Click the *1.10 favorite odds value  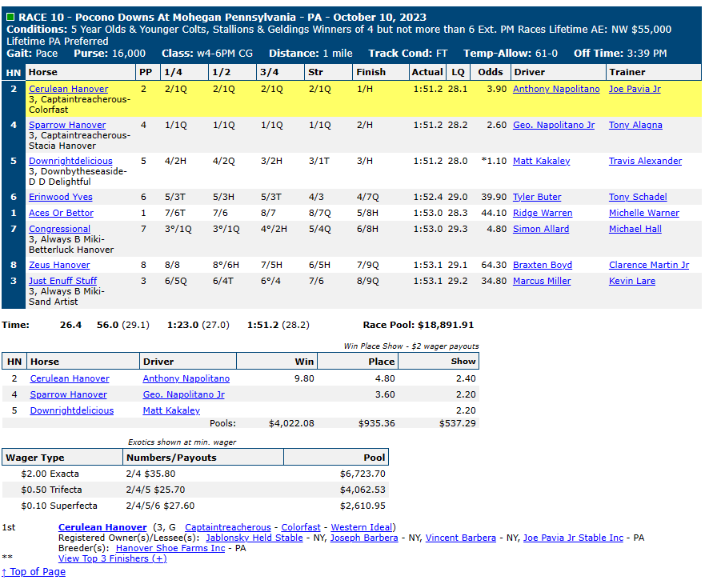coord(494,161)
